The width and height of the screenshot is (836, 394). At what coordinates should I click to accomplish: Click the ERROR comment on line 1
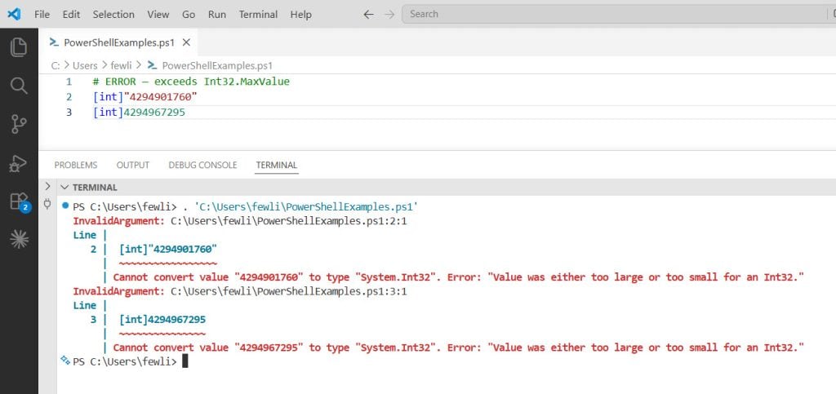click(x=191, y=82)
